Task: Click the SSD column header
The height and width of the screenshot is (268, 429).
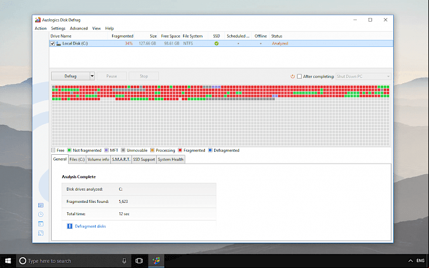Action: (217, 36)
